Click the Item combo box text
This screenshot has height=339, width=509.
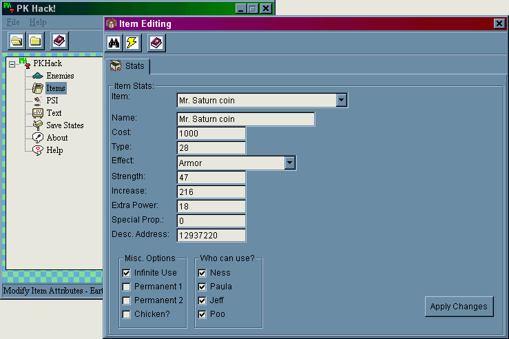click(x=257, y=101)
